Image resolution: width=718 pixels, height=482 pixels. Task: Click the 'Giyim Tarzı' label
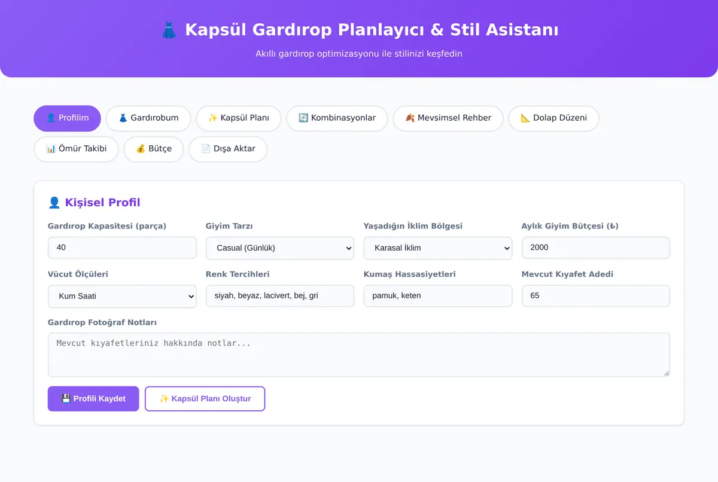tap(229, 226)
